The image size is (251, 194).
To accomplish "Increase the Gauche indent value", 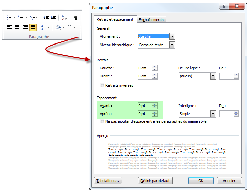I will [154, 67].
